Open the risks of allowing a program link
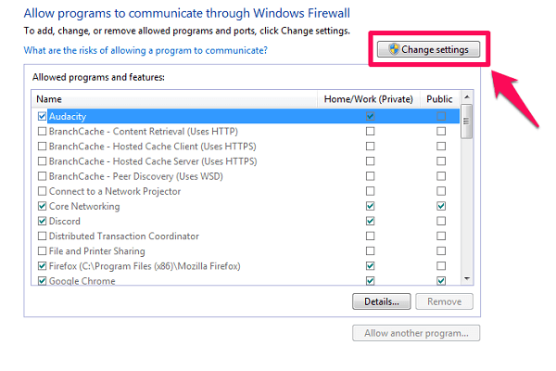Viewport: 556px width, 371px height. point(145,50)
